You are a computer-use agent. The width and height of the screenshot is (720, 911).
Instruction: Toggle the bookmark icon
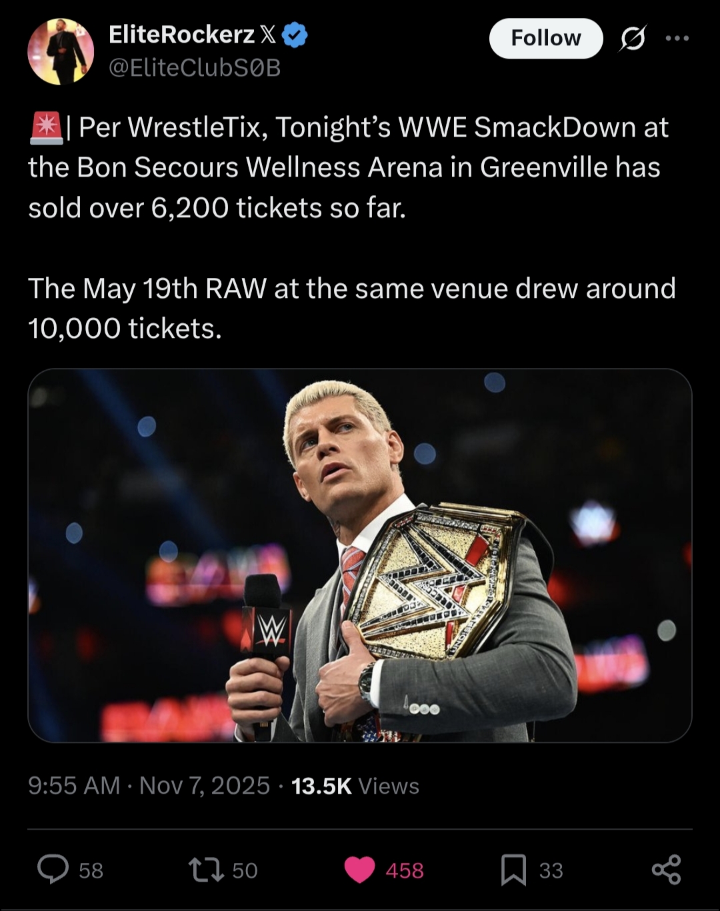point(513,870)
